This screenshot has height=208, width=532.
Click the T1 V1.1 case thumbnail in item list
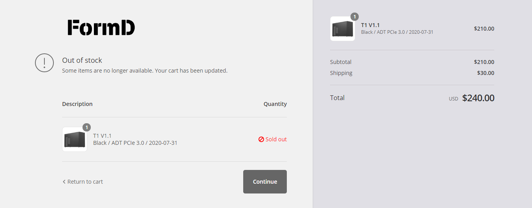click(75, 140)
